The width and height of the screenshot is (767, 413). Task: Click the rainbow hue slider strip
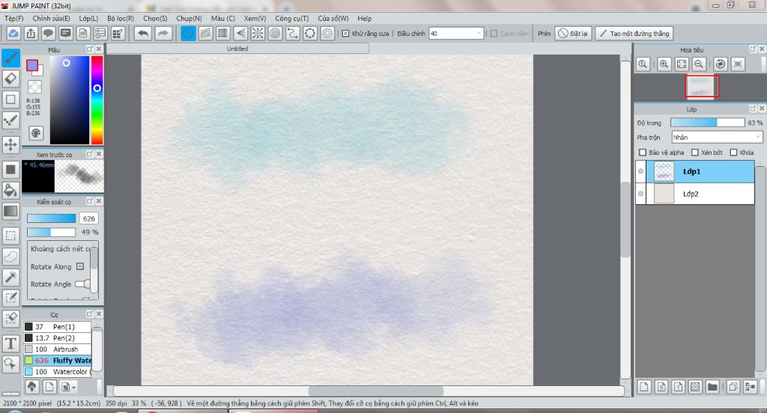coord(97,100)
